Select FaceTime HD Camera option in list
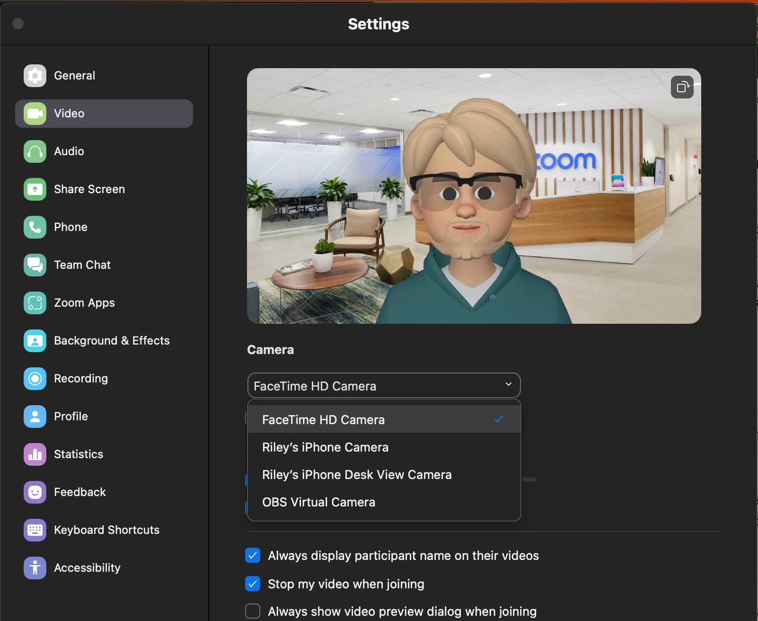 click(384, 419)
